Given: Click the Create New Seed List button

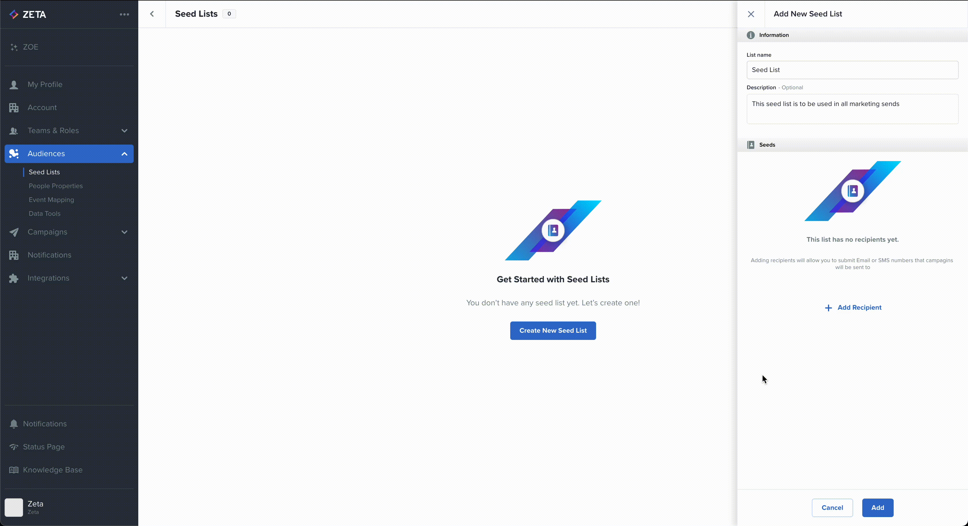Looking at the screenshot, I should tap(552, 330).
